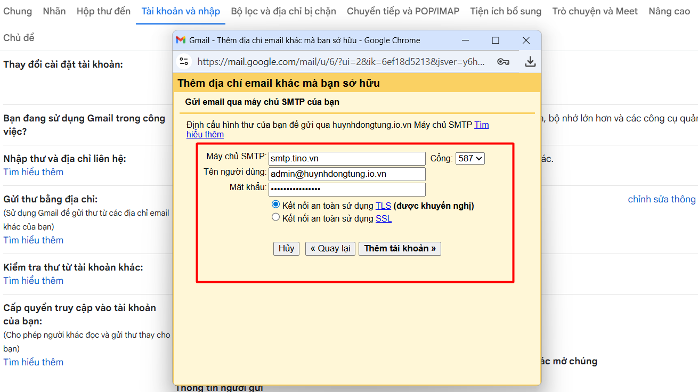
Task: Click the password key icon in address bar
Action: (503, 62)
